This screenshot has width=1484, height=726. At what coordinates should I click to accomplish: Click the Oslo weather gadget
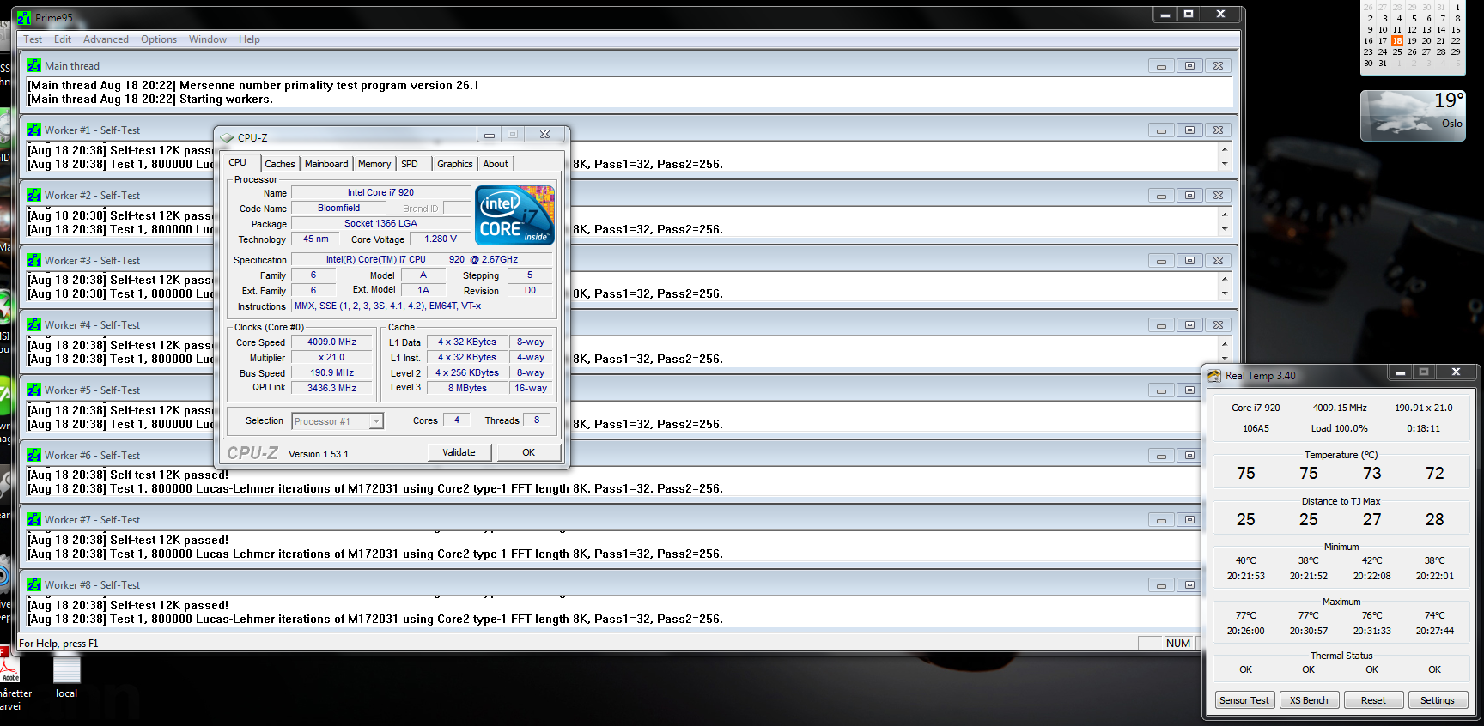(x=1413, y=116)
